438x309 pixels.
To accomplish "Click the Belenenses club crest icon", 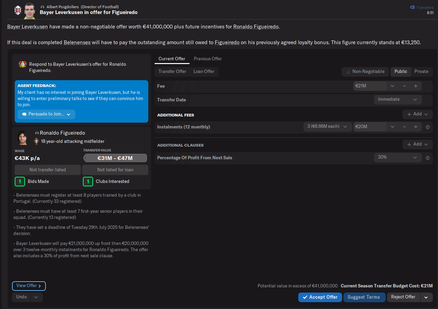I will (x=17, y=10).
